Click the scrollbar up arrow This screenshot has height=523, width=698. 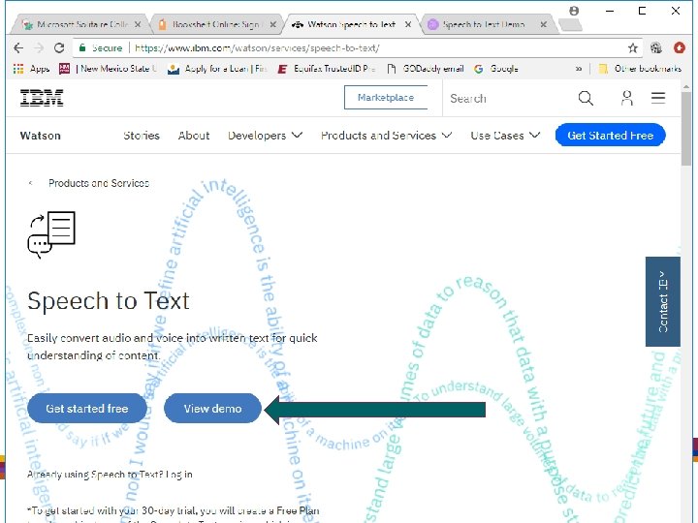[686, 86]
